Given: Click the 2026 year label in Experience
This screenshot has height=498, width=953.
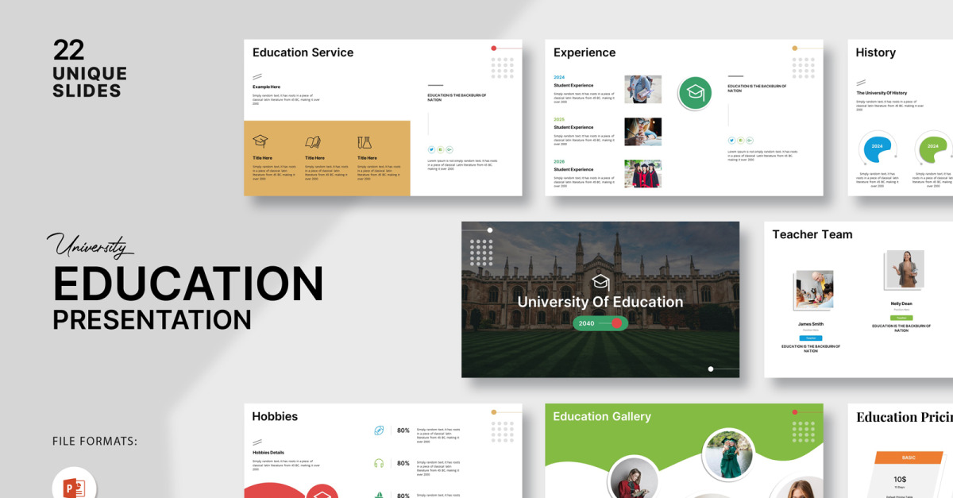Looking at the screenshot, I should click(x=559, y=161).
